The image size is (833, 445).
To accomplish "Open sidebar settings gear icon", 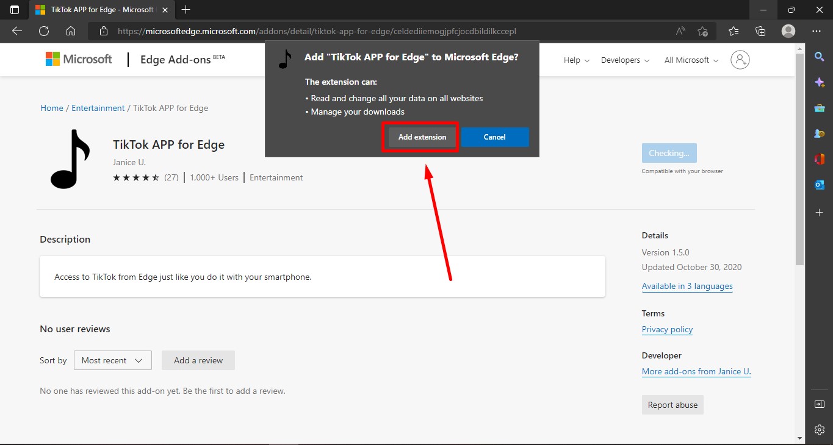I will pos(820,430).
